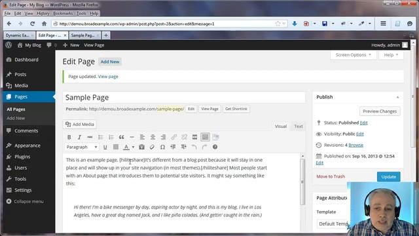Increase paragraph indent
The height and width of the screenshot is (236, 419).
(183, 147)
